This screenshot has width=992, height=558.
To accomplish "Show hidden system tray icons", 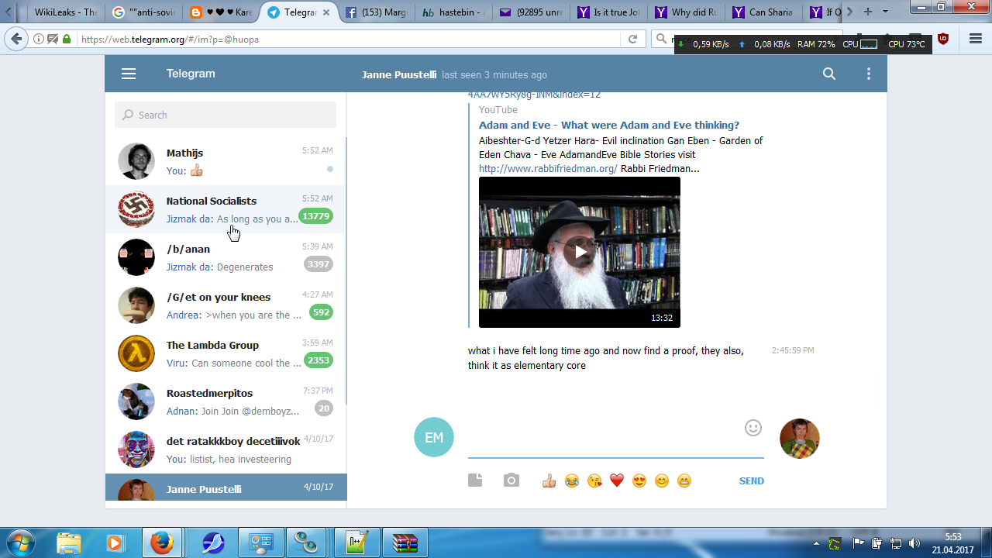I will 816,543.
